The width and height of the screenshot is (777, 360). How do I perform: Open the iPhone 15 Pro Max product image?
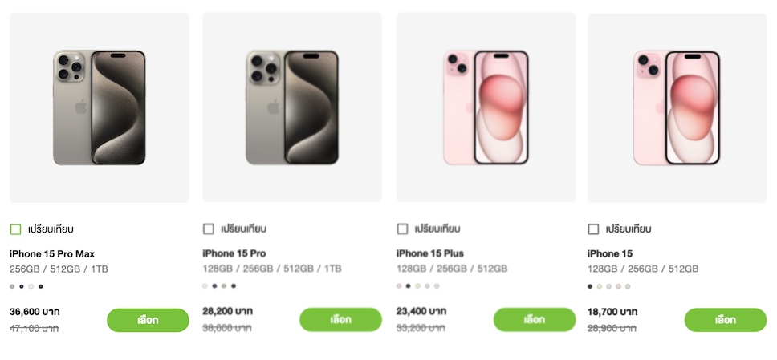(100, 107)
